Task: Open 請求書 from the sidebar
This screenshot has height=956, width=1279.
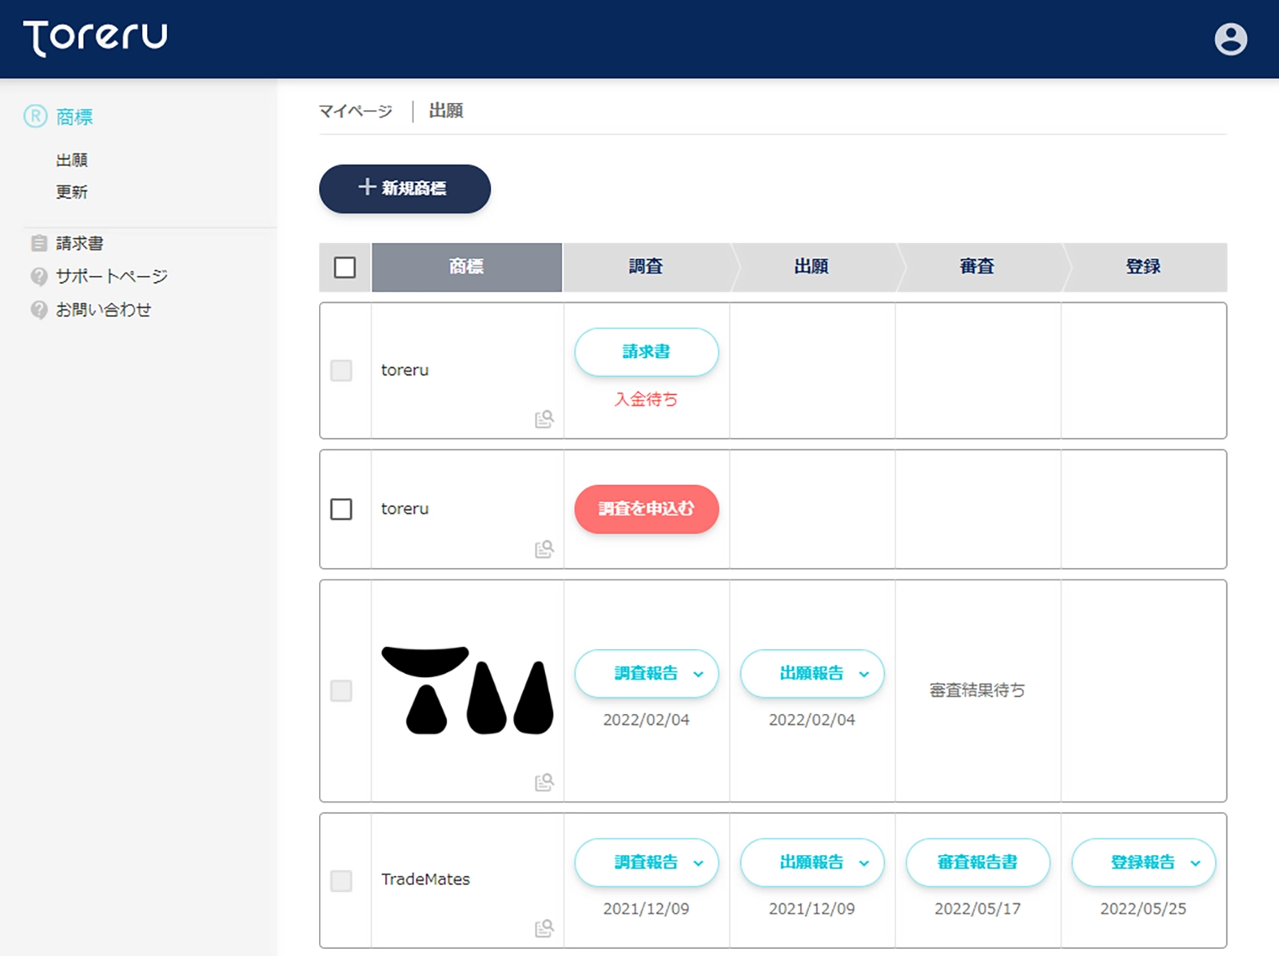Action: pyautogui.click(x=79, y=243)
